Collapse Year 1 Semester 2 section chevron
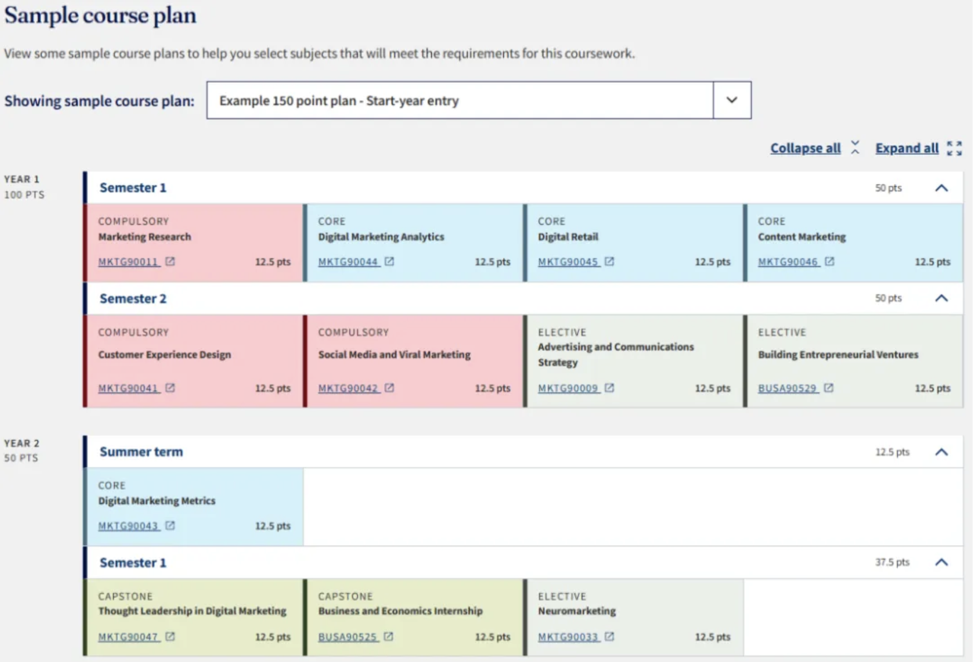The image size is (974, 662). [941, 298]
